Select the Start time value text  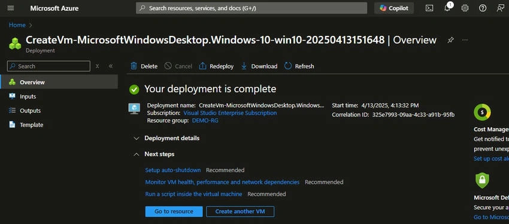[x=390, y=106]
